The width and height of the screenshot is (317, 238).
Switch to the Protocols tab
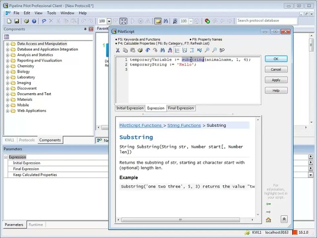[x=27, y=140]
